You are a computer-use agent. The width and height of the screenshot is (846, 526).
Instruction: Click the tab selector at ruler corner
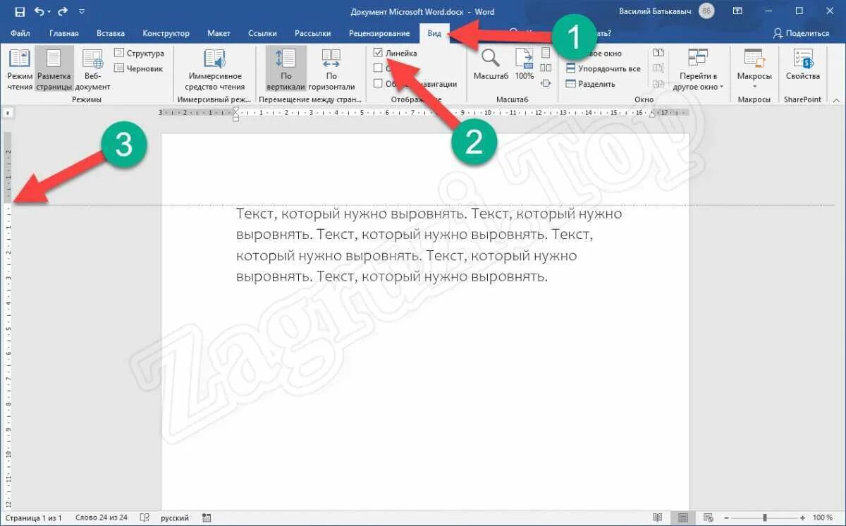pos(8,112)
